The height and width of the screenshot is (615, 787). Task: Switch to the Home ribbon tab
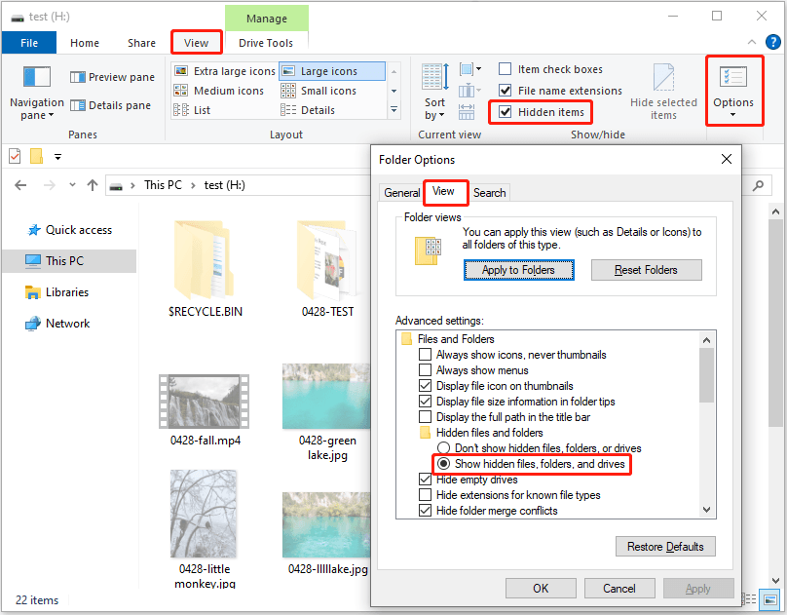(85, 43)
